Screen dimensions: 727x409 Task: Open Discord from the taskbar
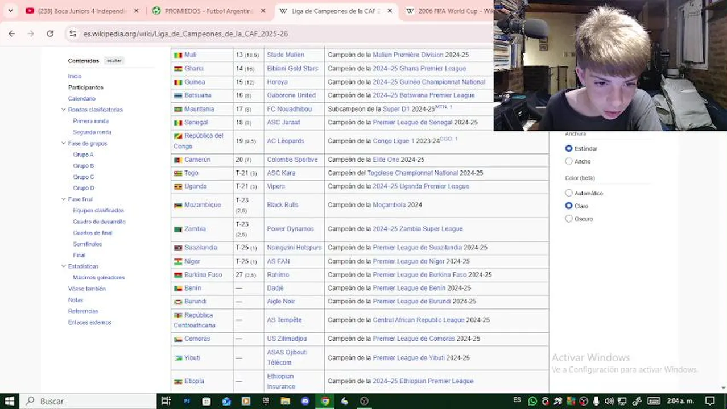point(305,401)
